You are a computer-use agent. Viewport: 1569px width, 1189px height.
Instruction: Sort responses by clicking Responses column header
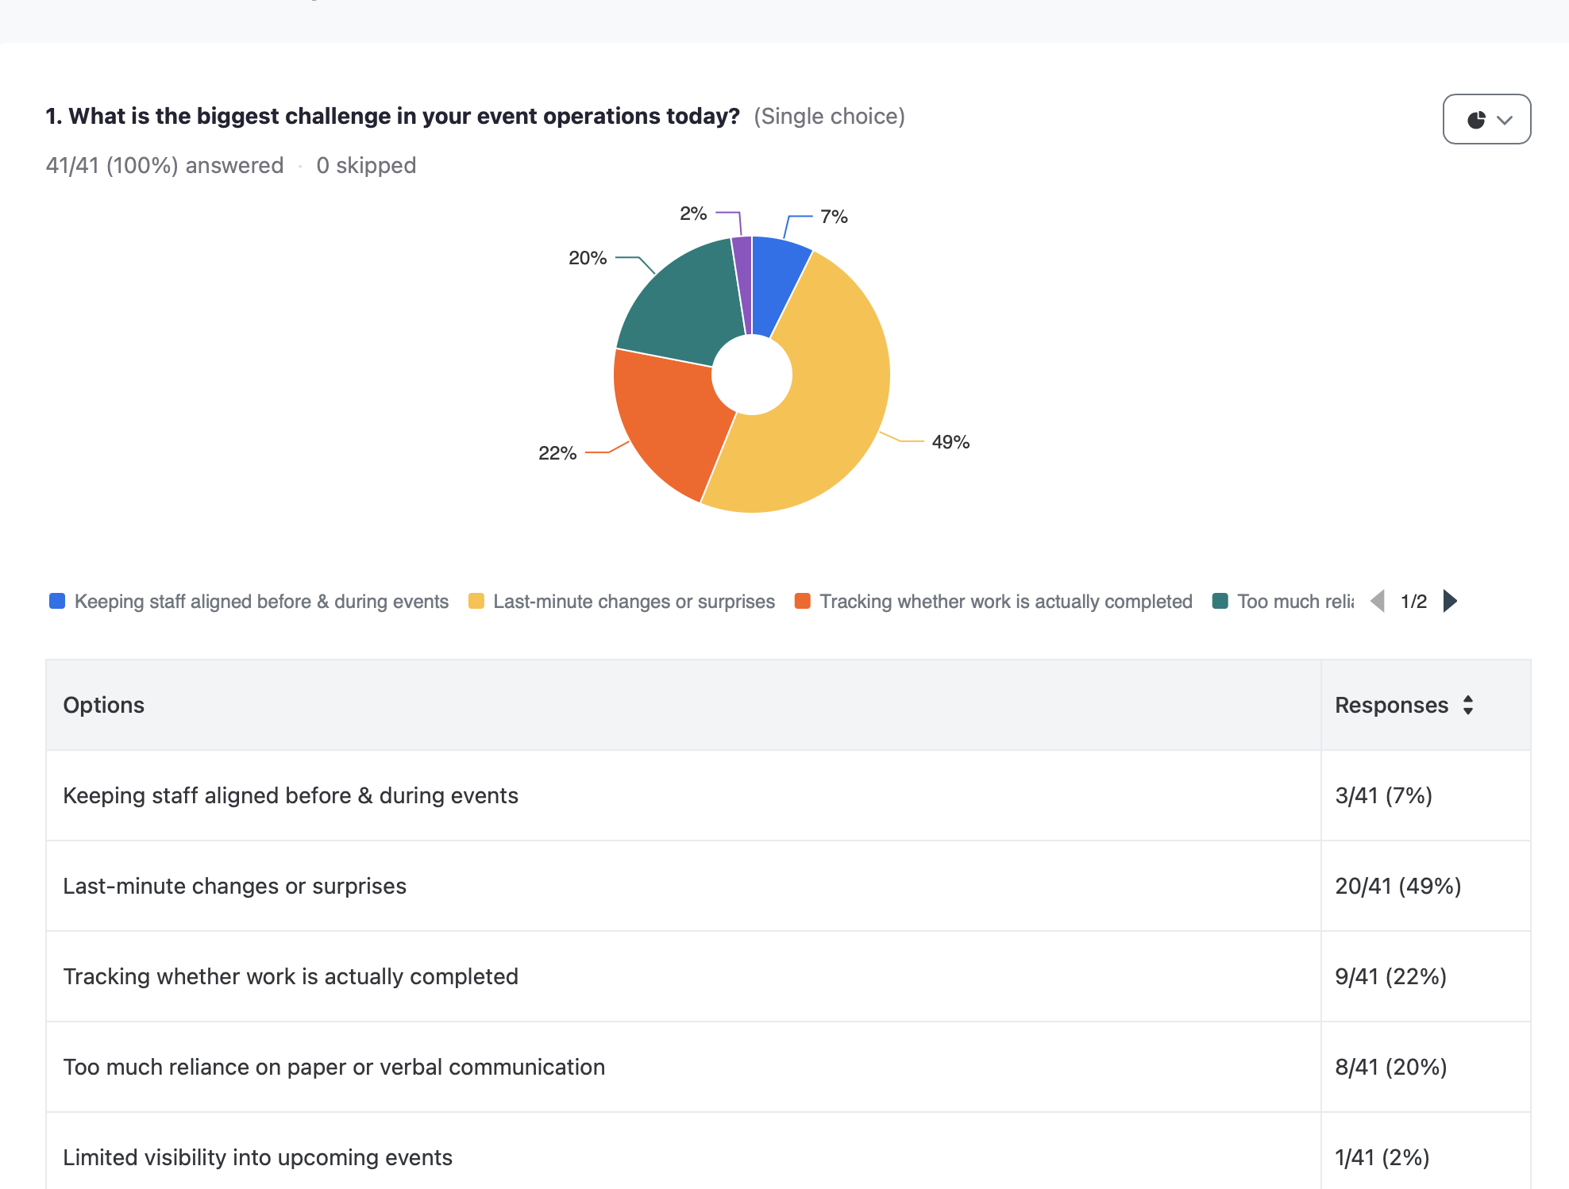click(x=1391, y=705)
